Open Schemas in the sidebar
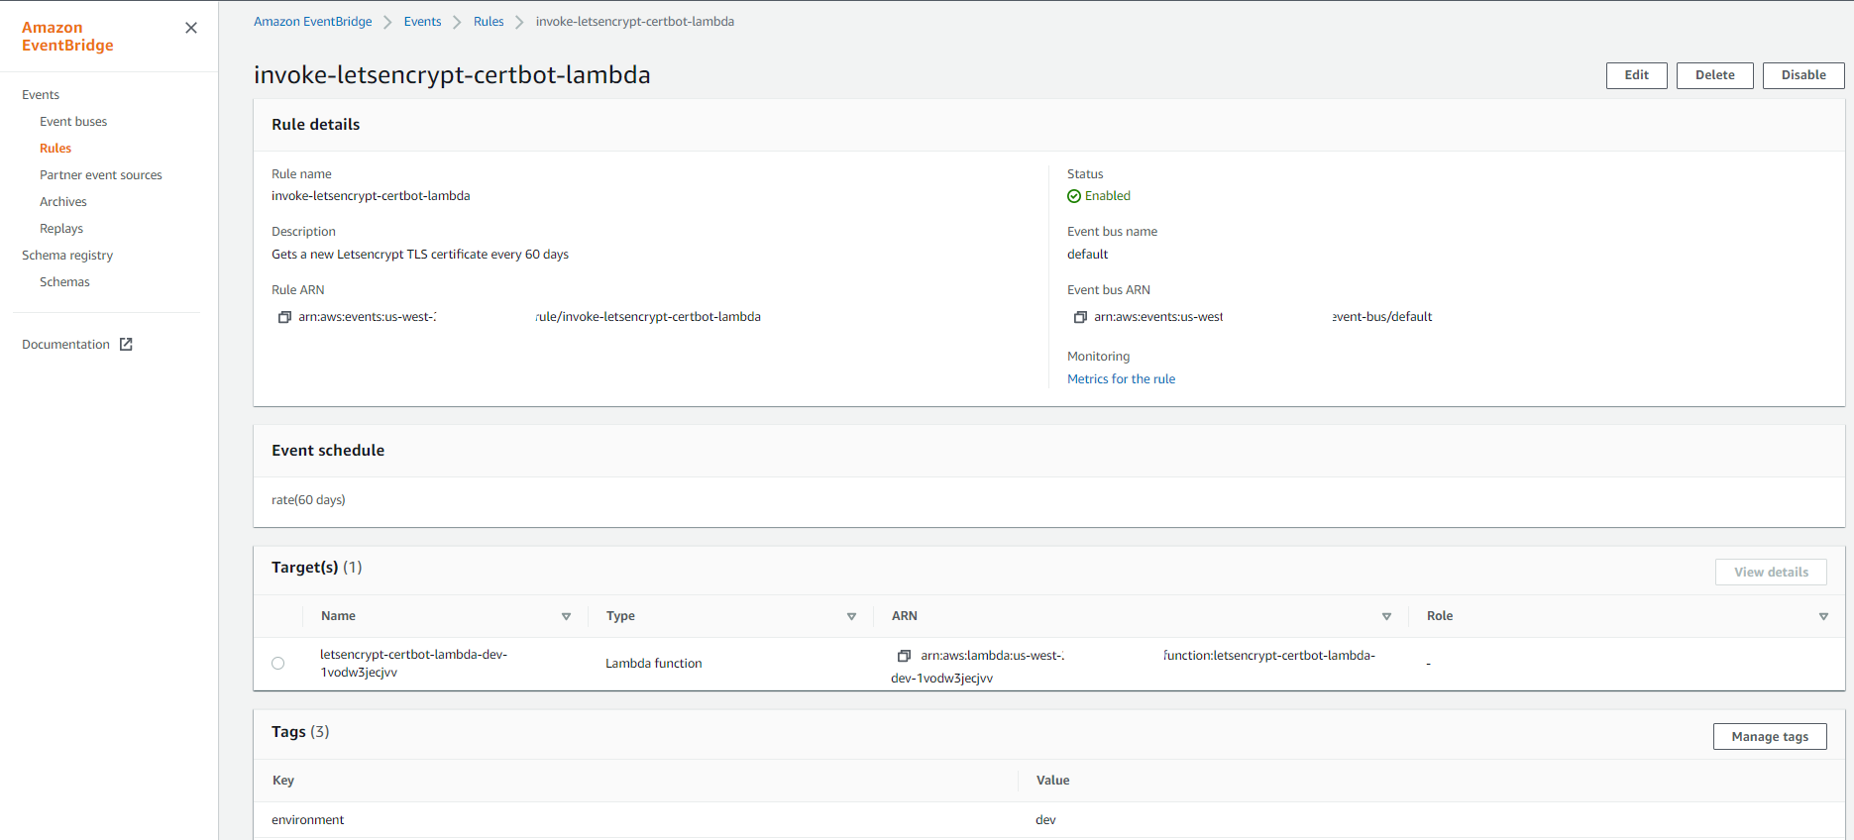 [64, 282]
